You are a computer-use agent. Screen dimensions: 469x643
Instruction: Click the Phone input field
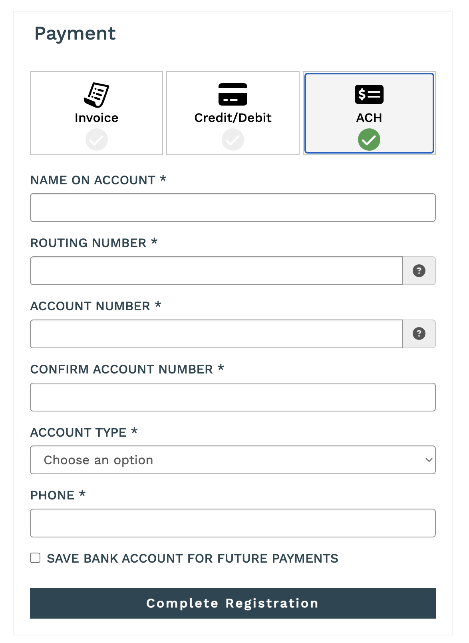pyautogui.click(x=233, y=523)
